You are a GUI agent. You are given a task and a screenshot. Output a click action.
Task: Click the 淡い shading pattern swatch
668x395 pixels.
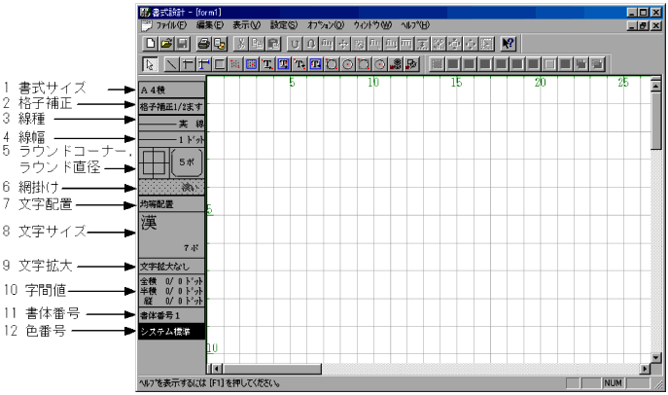tap(171, 187)
